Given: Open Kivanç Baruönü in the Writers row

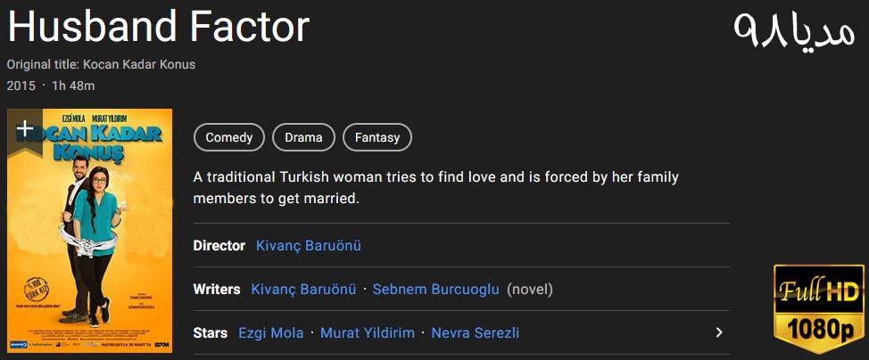Looking at the screenshot, I should pyautogui.click(x=304, y=290).
